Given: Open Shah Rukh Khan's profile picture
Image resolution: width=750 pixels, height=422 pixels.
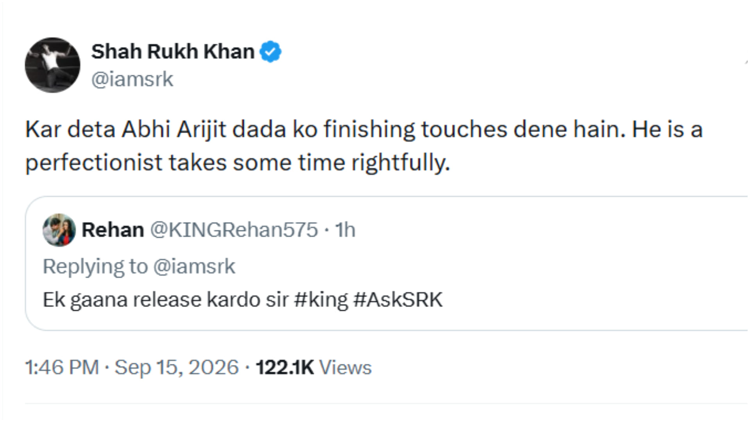Looking at the screenshot, I should tap(52, 65).
